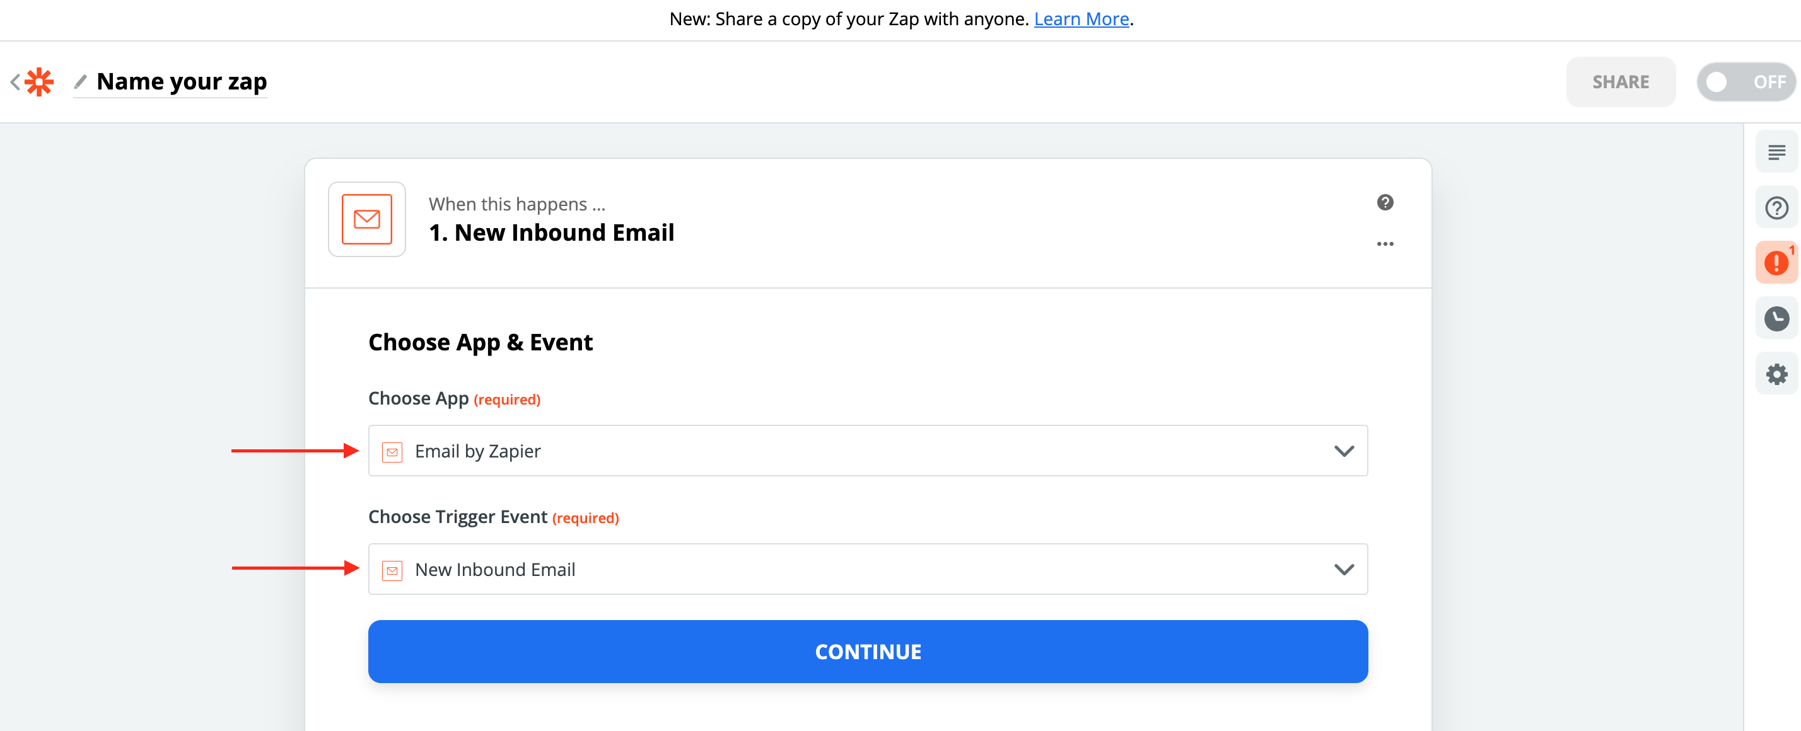Viewport: 1801px width, 731px height.
Task: Open the three-dot step options menu
Action: [1384, 244]
